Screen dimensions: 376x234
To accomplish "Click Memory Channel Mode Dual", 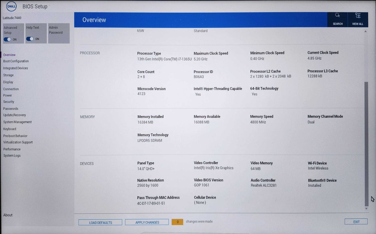I will click(x=311, y=122).
